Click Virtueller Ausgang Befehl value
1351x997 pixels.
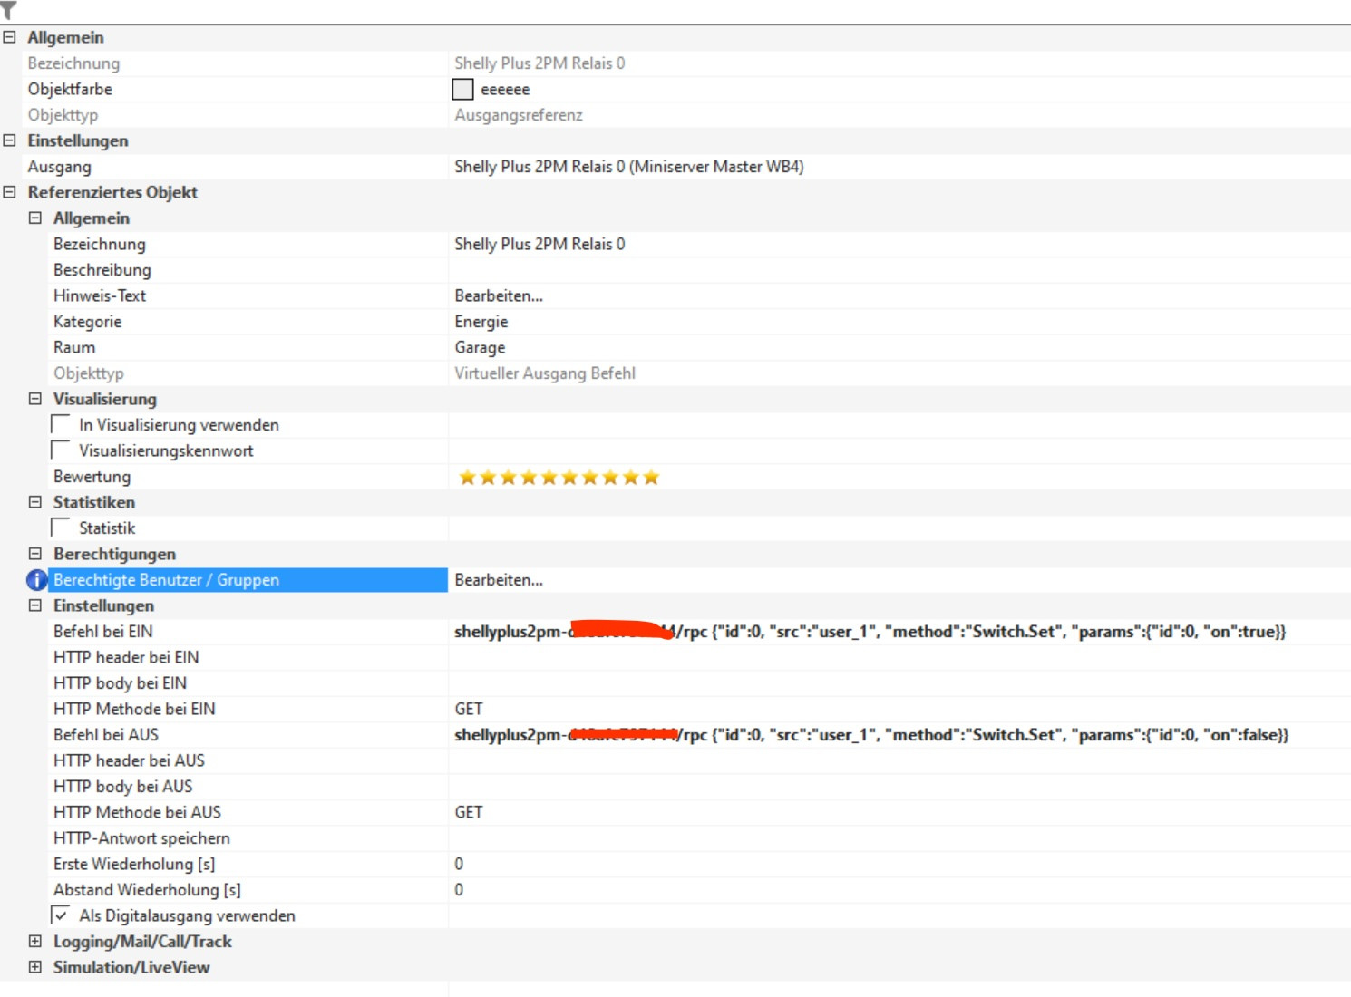click(x=545, y=373)
